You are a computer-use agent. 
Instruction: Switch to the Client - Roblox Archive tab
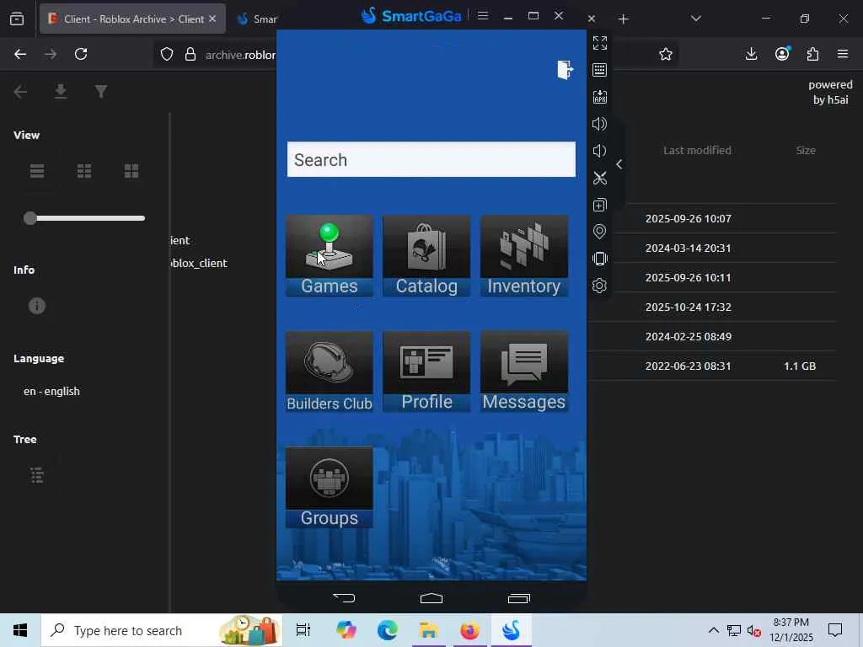click(132, 19)
